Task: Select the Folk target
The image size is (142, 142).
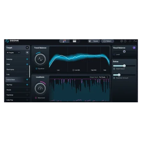Action: click(x=18, y=75)
